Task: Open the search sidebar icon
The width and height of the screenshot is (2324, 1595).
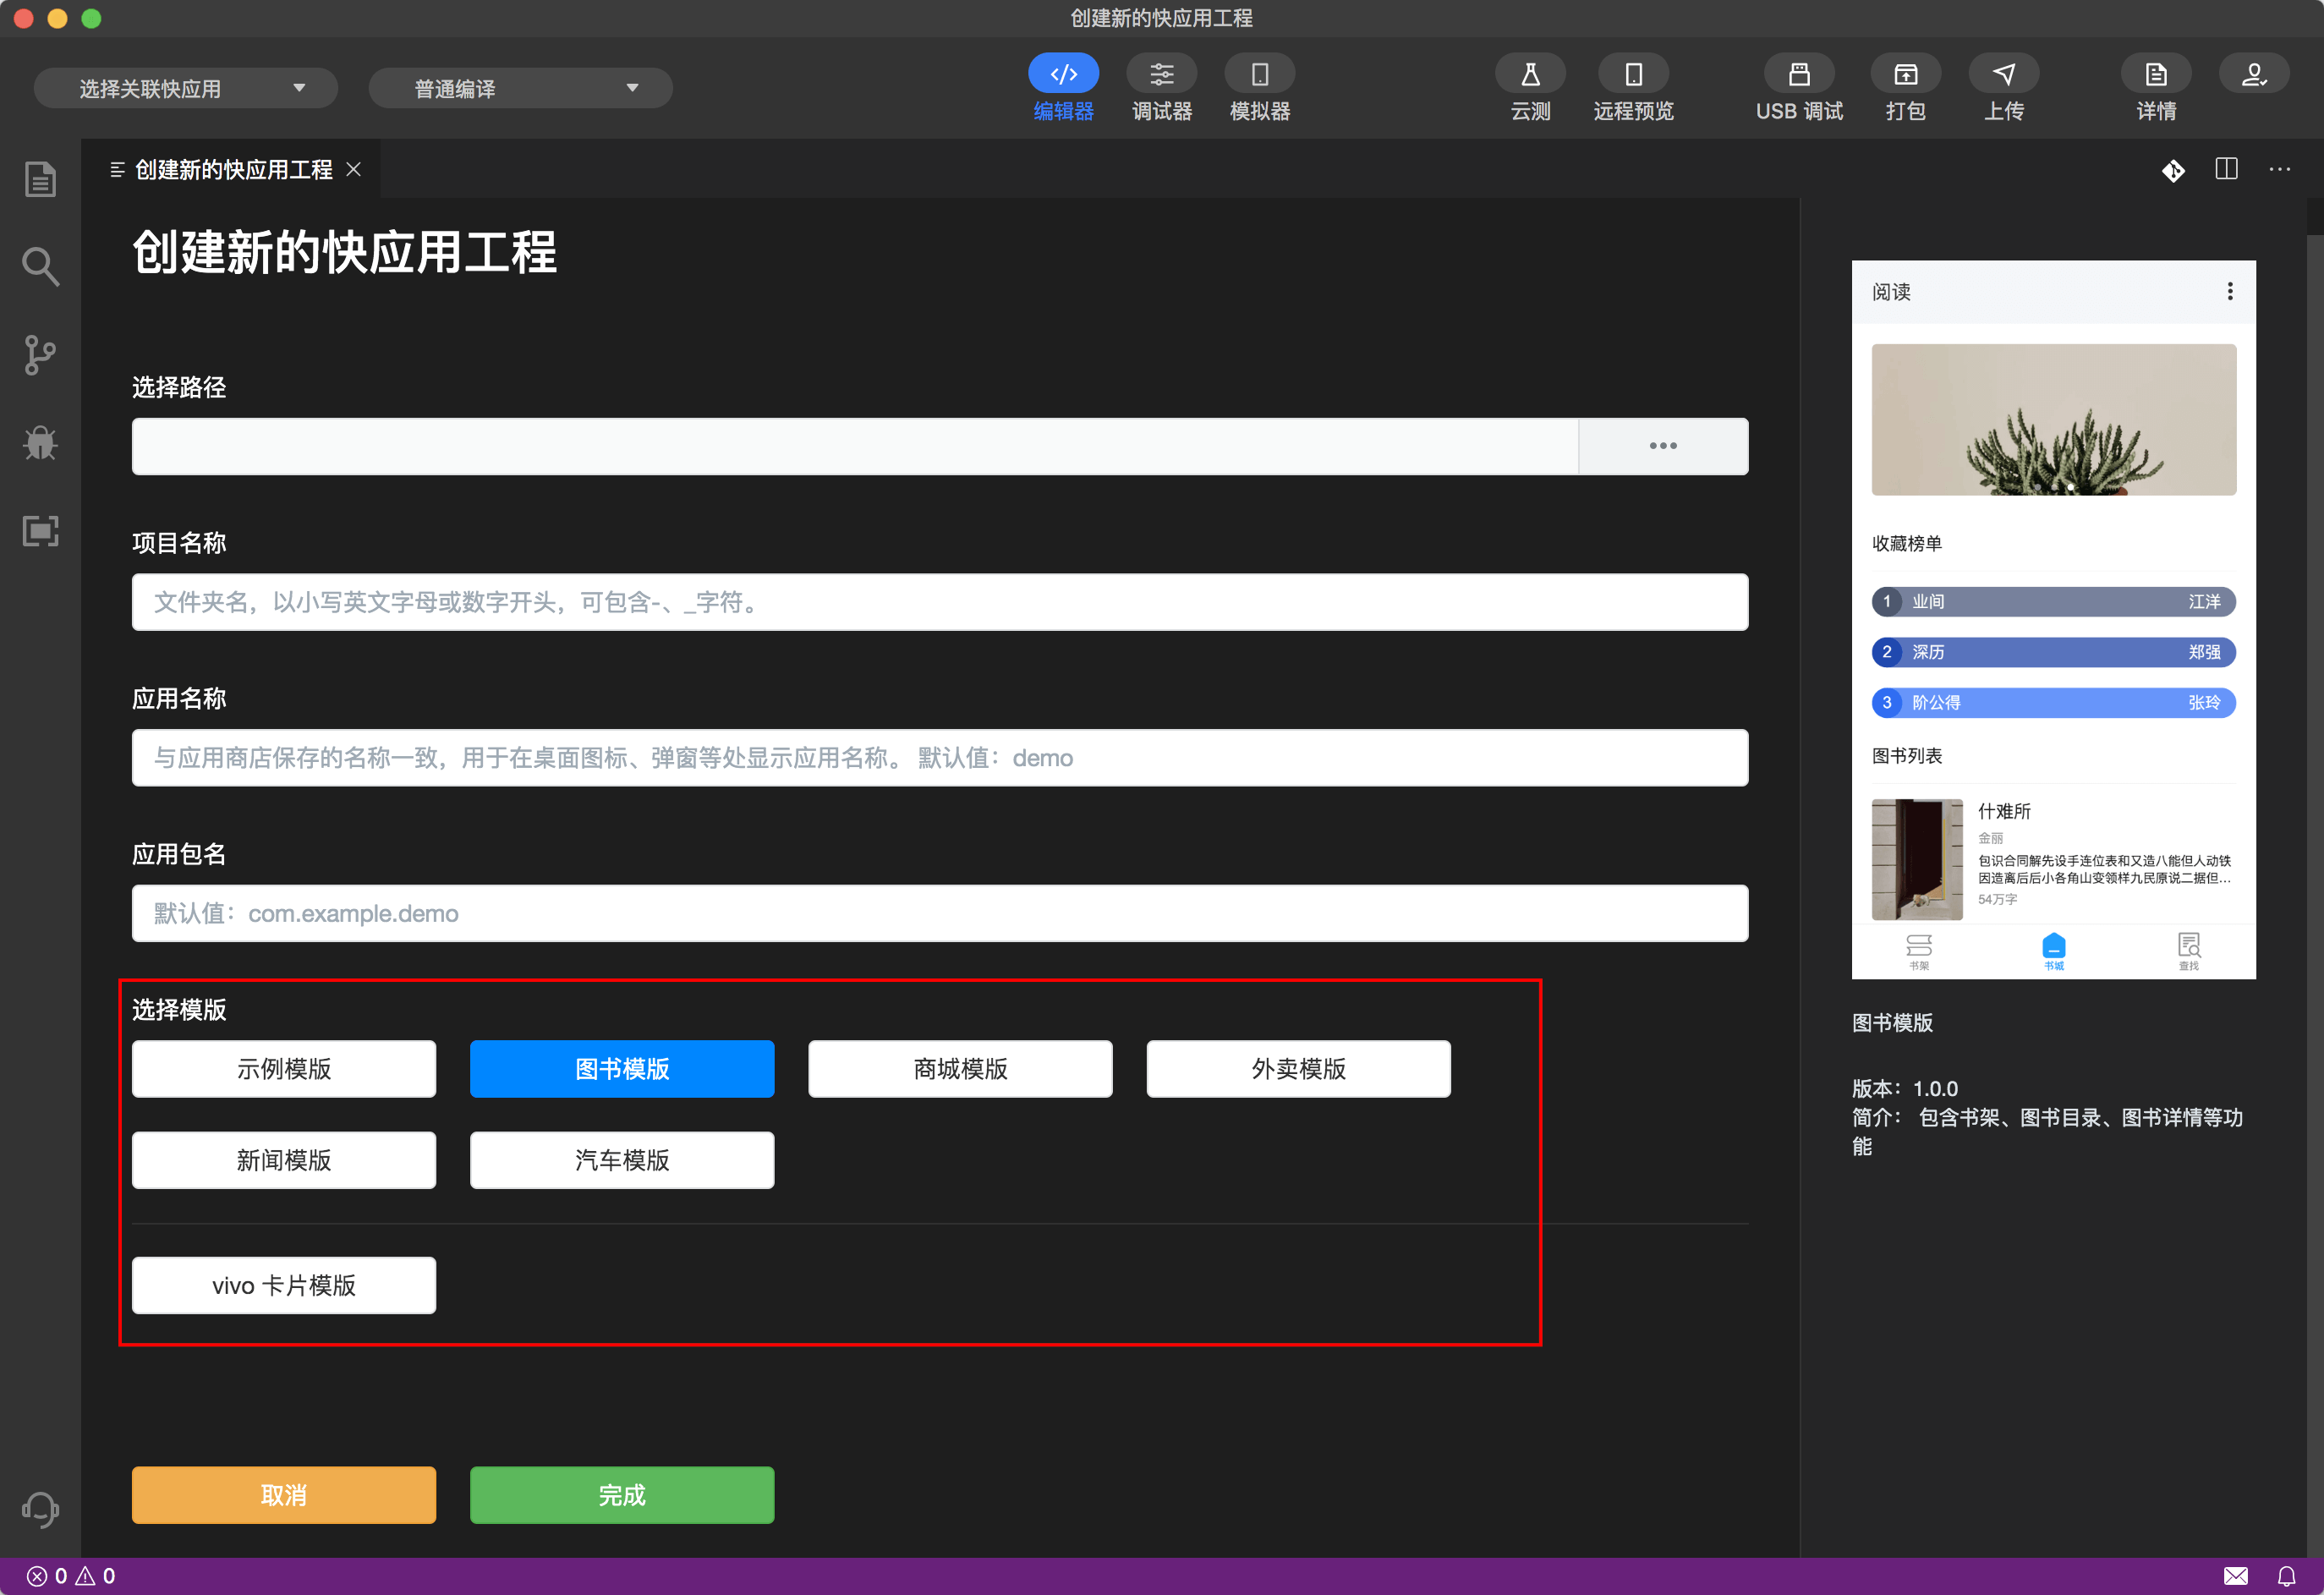Action: [x=40, y=267]
